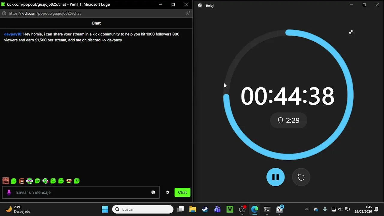Open chat settings gear icon
The height and width of the screenshot is (216, 384).
tap(168, 192)
